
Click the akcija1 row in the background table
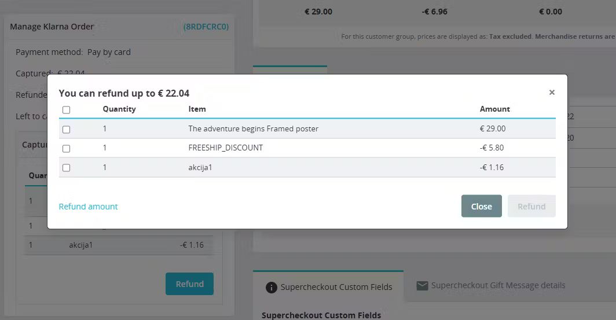[x=119, y=245]
